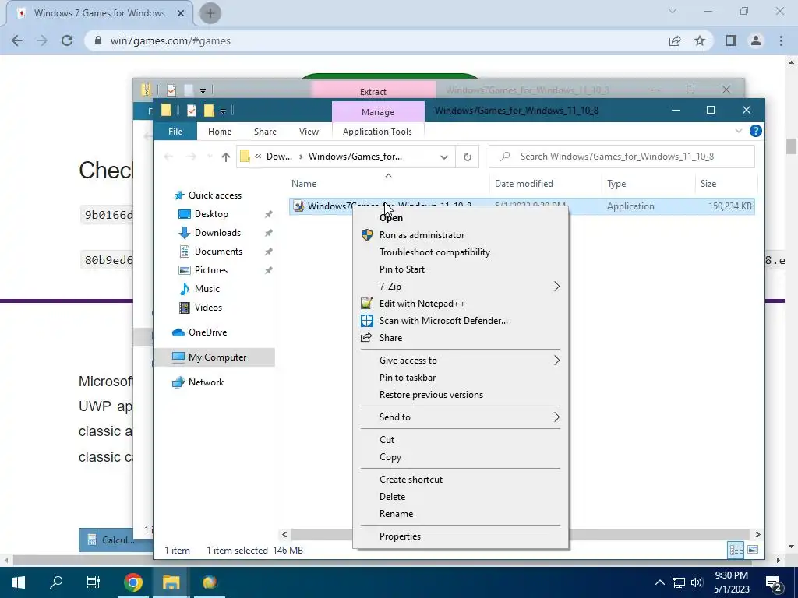Click Explorer help question mark icon
This screenshot has width=798, height=598.
(756, 131)
